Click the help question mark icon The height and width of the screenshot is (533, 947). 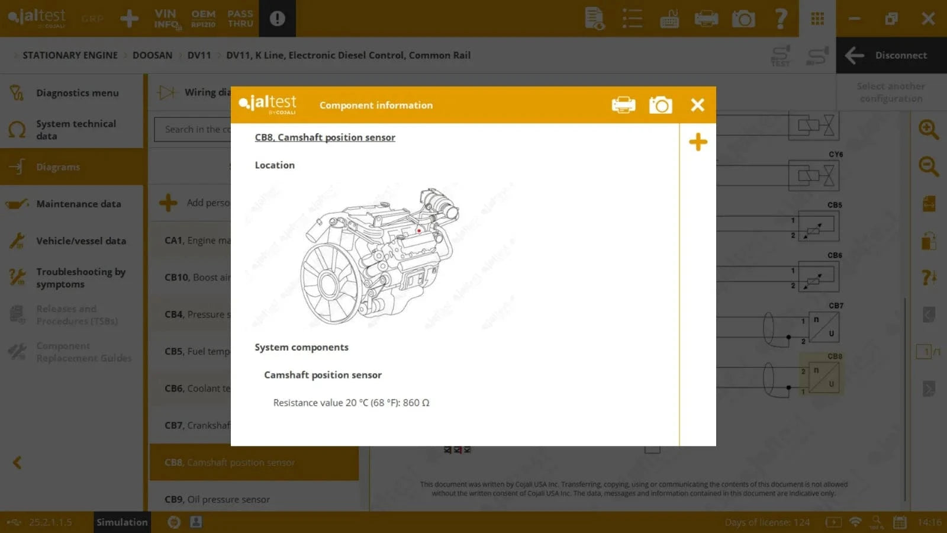pos(781,18)
